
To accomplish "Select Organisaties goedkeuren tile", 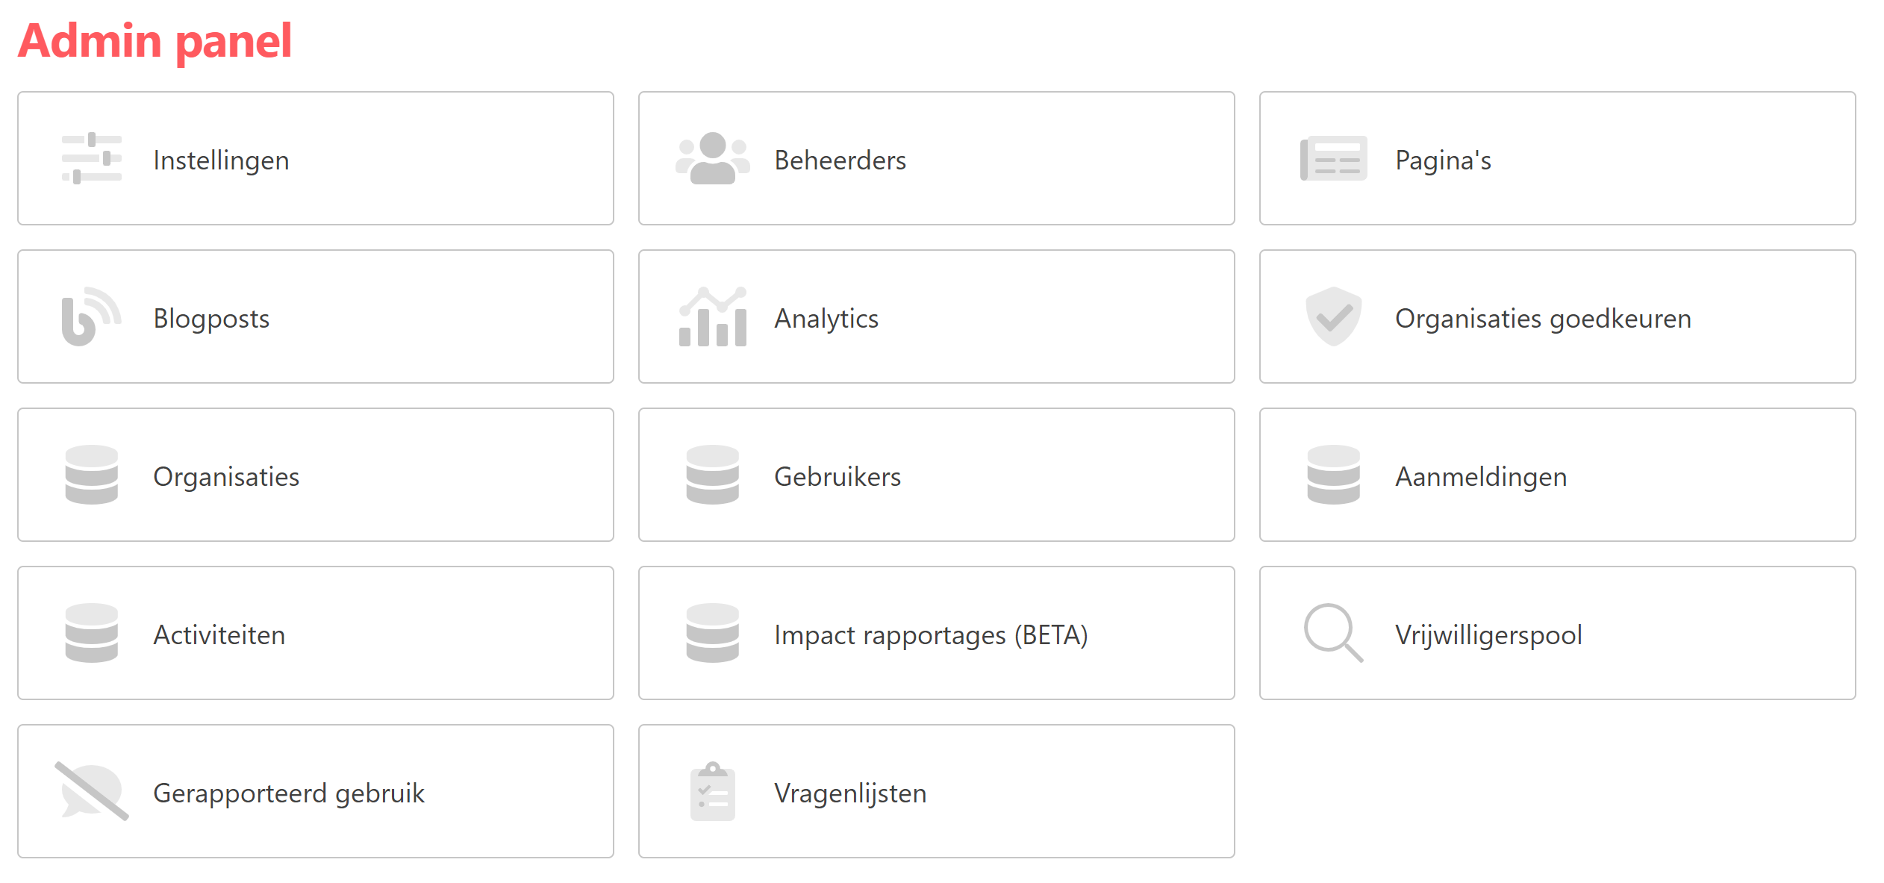I will pyautogui.click(x=1543, y=319).
